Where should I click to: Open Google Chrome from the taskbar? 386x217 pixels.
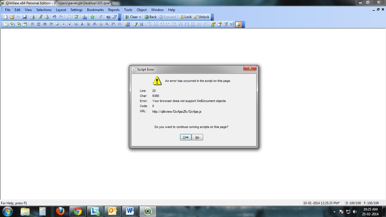(x=78, y=211)
